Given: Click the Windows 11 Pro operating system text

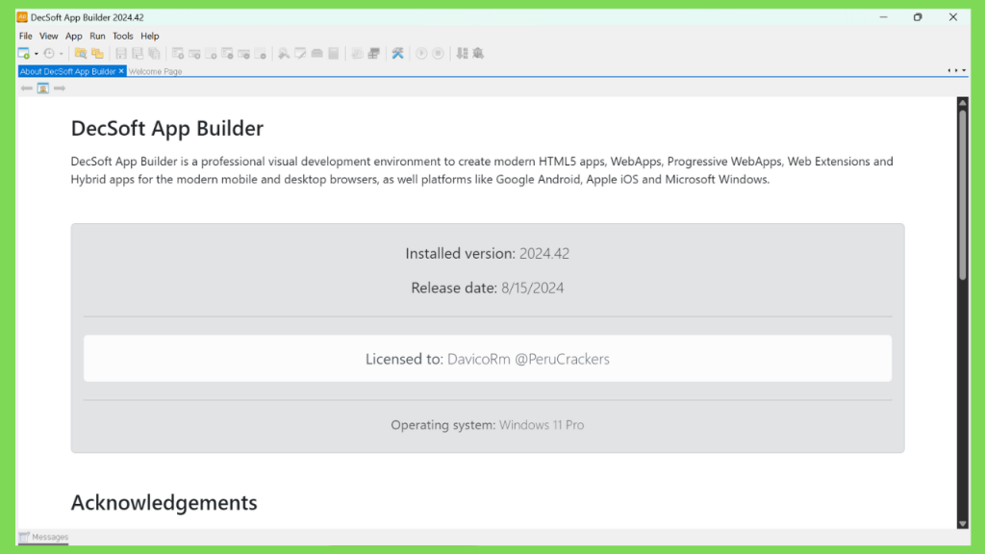Looking at the screenshot, I should pyautogui.click(x=542, y=424).
